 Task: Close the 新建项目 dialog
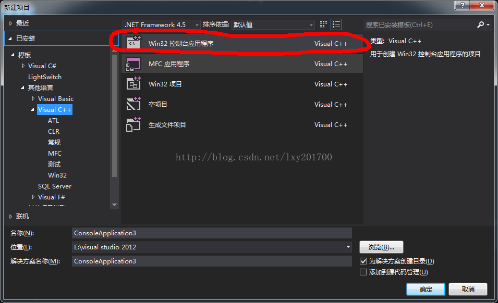pyautogui.click(x=482, y=5)
